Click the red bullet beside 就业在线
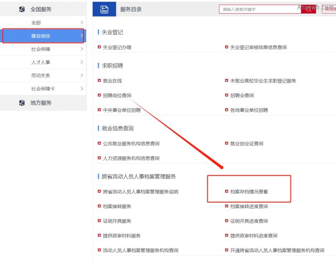This screenshot has height=267, width=336. 99,81
